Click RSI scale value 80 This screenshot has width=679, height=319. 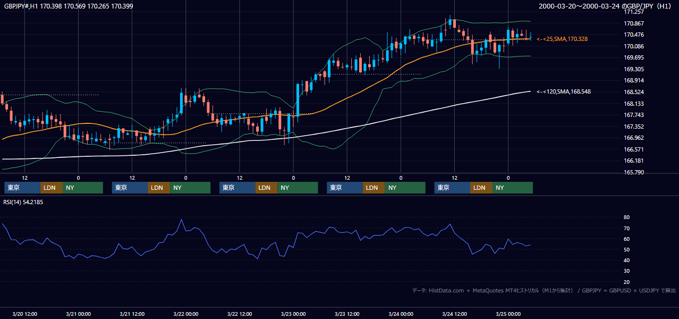(626, 217)
